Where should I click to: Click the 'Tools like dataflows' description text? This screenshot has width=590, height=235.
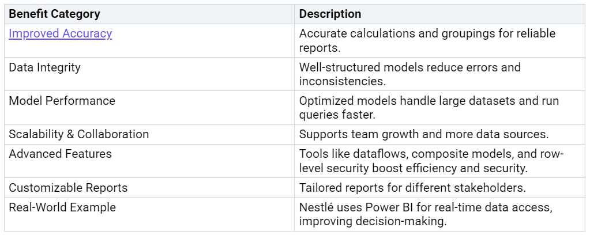431,161
